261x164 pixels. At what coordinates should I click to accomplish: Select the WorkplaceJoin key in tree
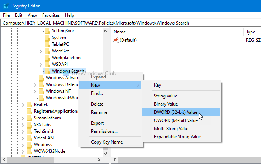click(66, 58)
